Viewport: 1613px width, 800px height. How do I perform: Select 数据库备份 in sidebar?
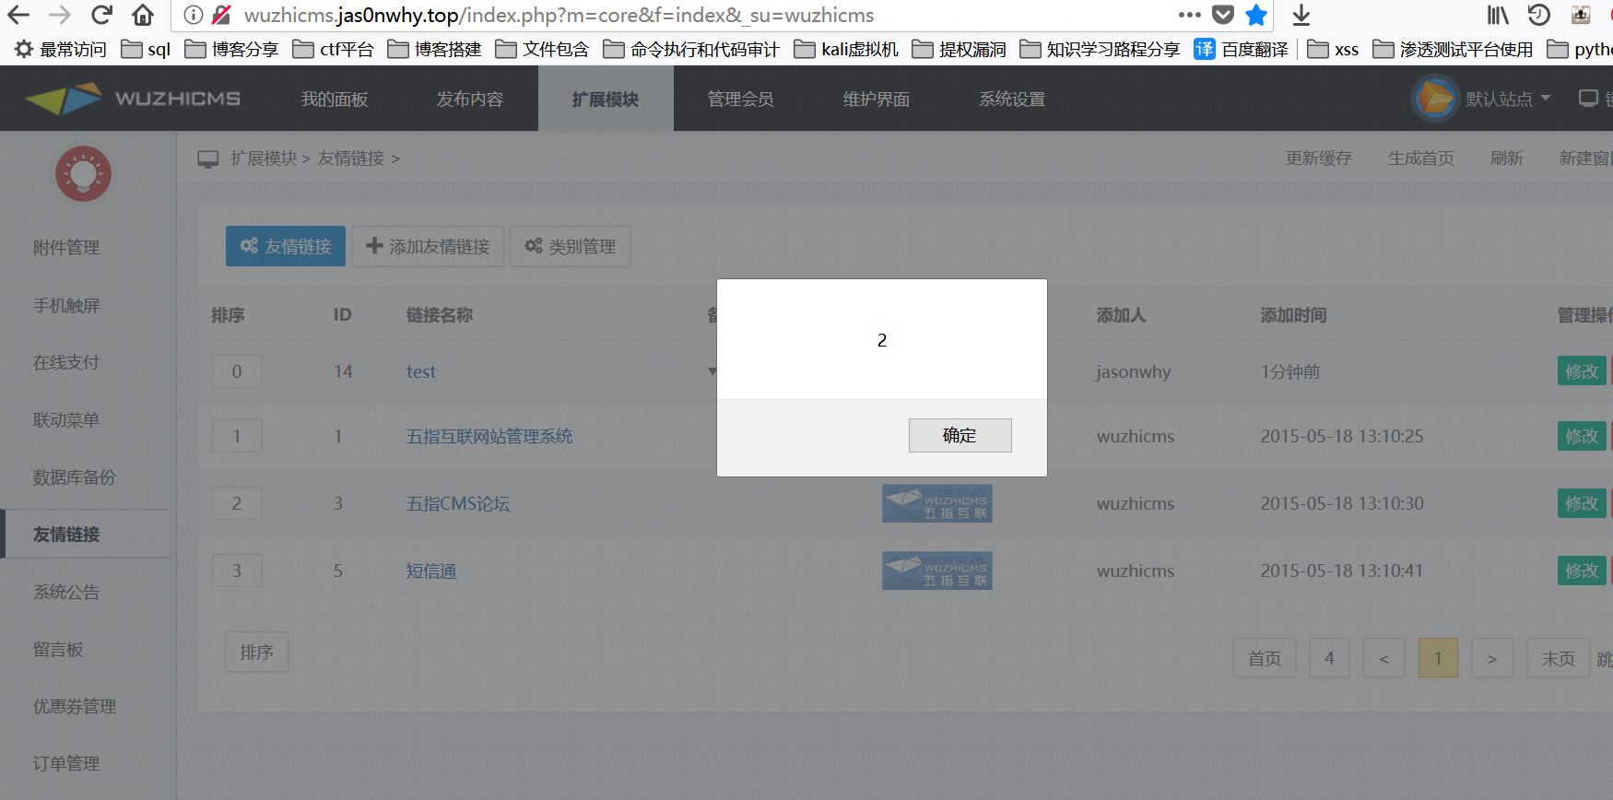[x=75, y=476]
